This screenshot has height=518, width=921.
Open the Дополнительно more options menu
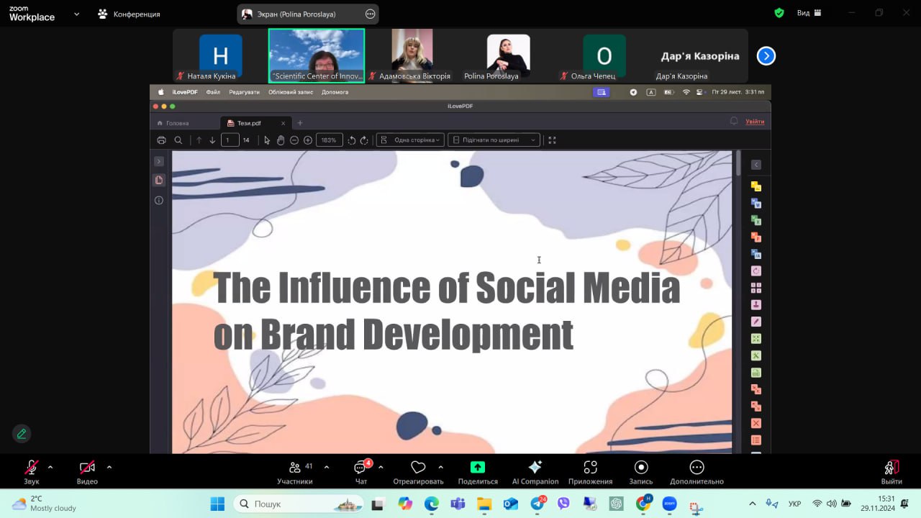tap(697, 468)
